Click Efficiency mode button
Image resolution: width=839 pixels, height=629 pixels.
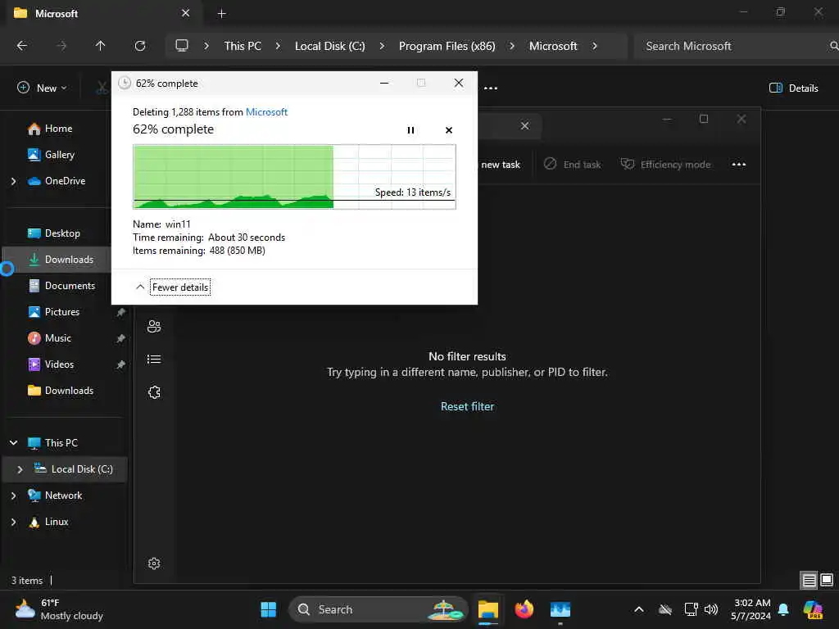click(x=665, y=164)
